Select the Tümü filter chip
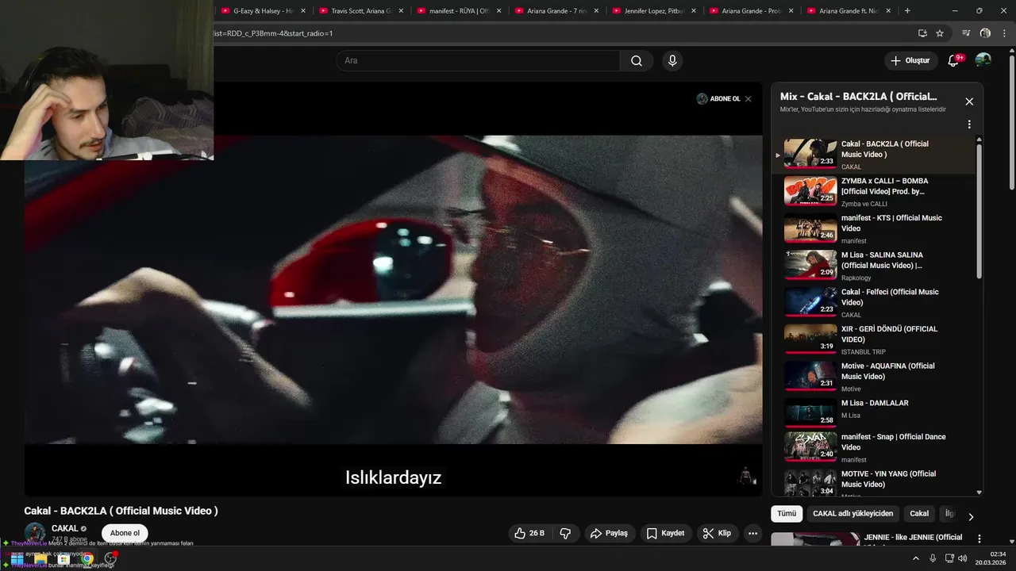Screen dimensions: 1016x571 coord(787,514)
